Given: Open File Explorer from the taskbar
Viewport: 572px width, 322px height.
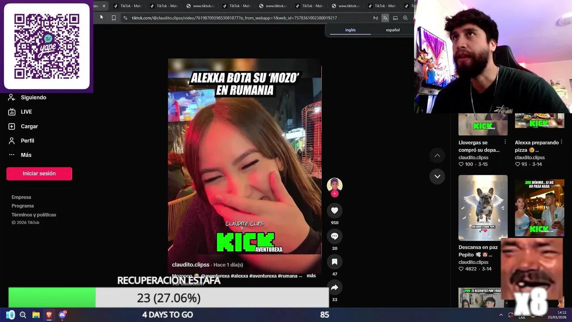Looking at the screenshot, I should pos(36,315).
